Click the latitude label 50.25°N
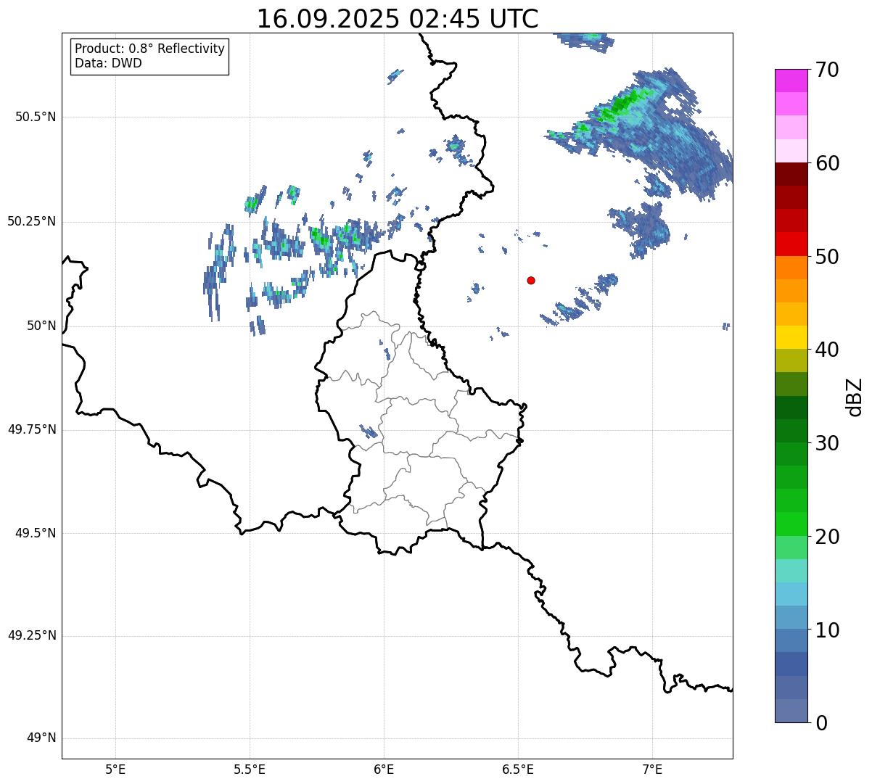872x784 pixels. 31,222
